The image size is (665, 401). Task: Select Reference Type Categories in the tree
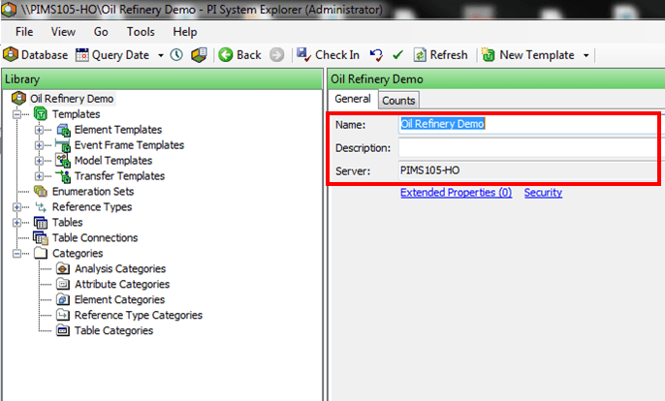click(x=139, y=316)
